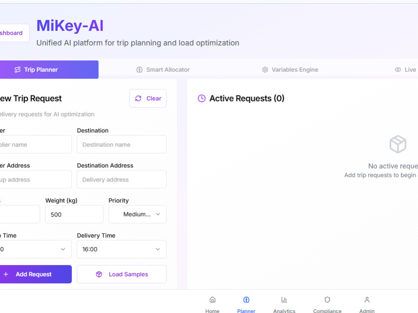Click the Priority dropdown chevron
This screenshot has width=418, height=313.
click(158, 214)
